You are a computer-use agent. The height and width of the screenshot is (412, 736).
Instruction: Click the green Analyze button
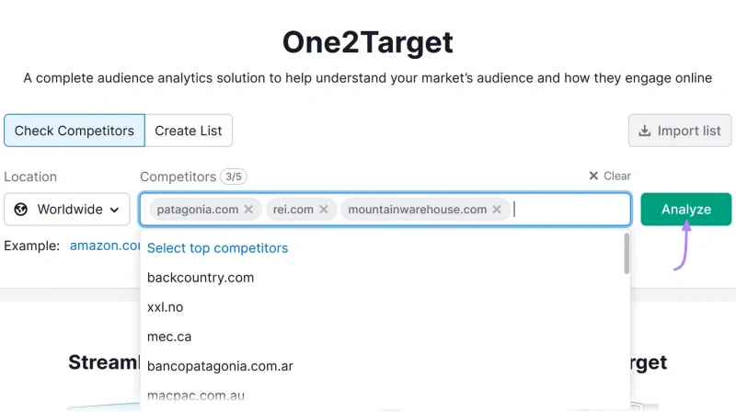pyautogui.click(x=685, y=210)
